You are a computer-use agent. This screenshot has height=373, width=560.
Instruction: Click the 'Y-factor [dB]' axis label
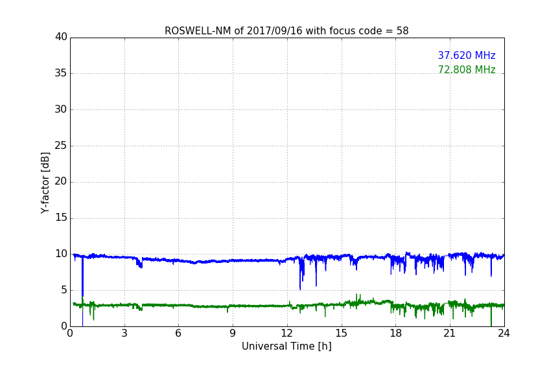click(x=45, y=183)
